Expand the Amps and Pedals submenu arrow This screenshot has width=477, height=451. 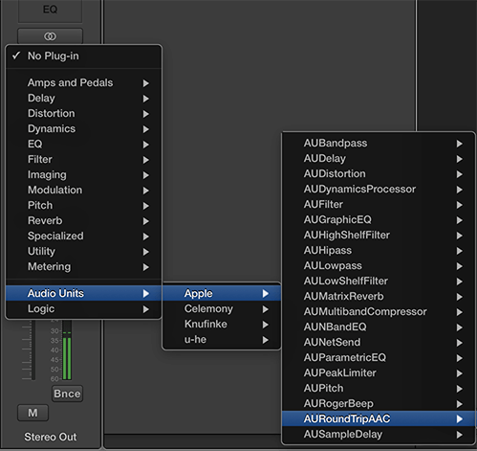[x=145, y=83]
